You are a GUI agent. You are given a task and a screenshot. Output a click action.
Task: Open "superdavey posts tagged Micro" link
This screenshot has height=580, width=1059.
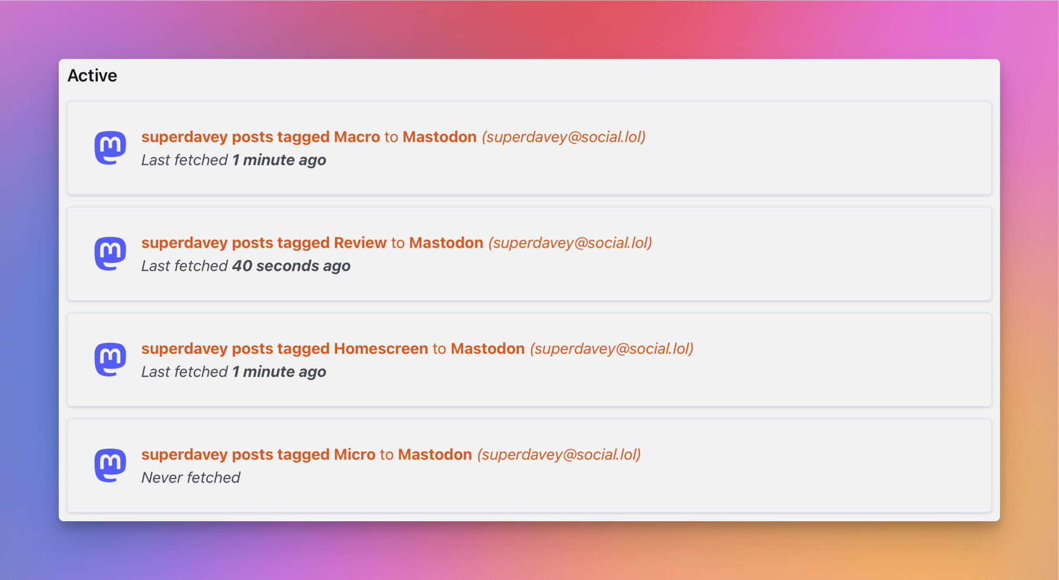point(258,454)
